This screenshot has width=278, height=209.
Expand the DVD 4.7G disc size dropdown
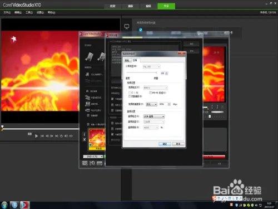tap(93, 157)
